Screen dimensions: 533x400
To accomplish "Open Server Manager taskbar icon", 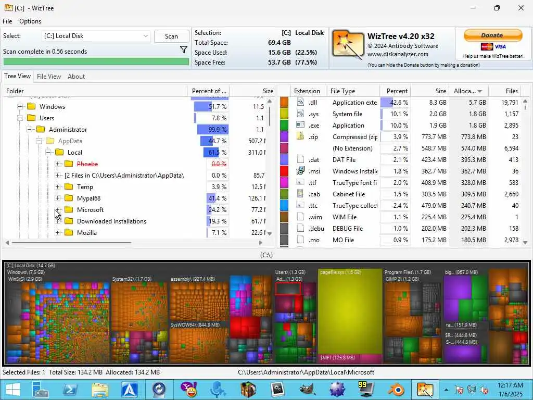I will pyautogui.click(x=40, y=390).
